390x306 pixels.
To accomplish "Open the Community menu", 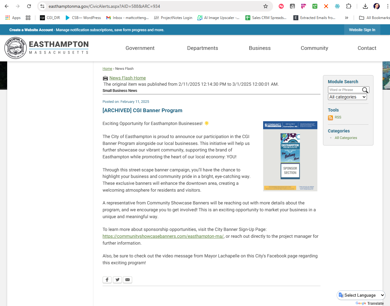I will [314, 48].
